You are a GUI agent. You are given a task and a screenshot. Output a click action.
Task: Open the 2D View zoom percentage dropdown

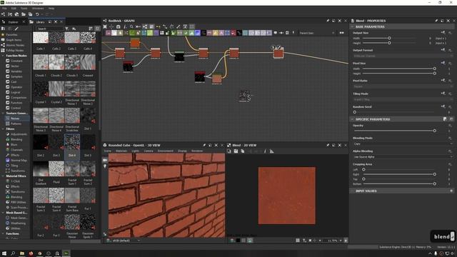[341, 241]
